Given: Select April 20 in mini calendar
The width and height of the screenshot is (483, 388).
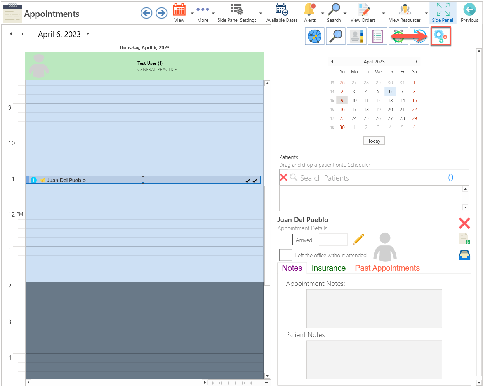Looking at the screenshot, I should click(x=390, y=109).
